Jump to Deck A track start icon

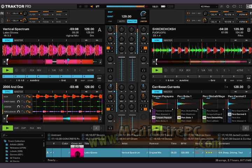pos(4,62)
